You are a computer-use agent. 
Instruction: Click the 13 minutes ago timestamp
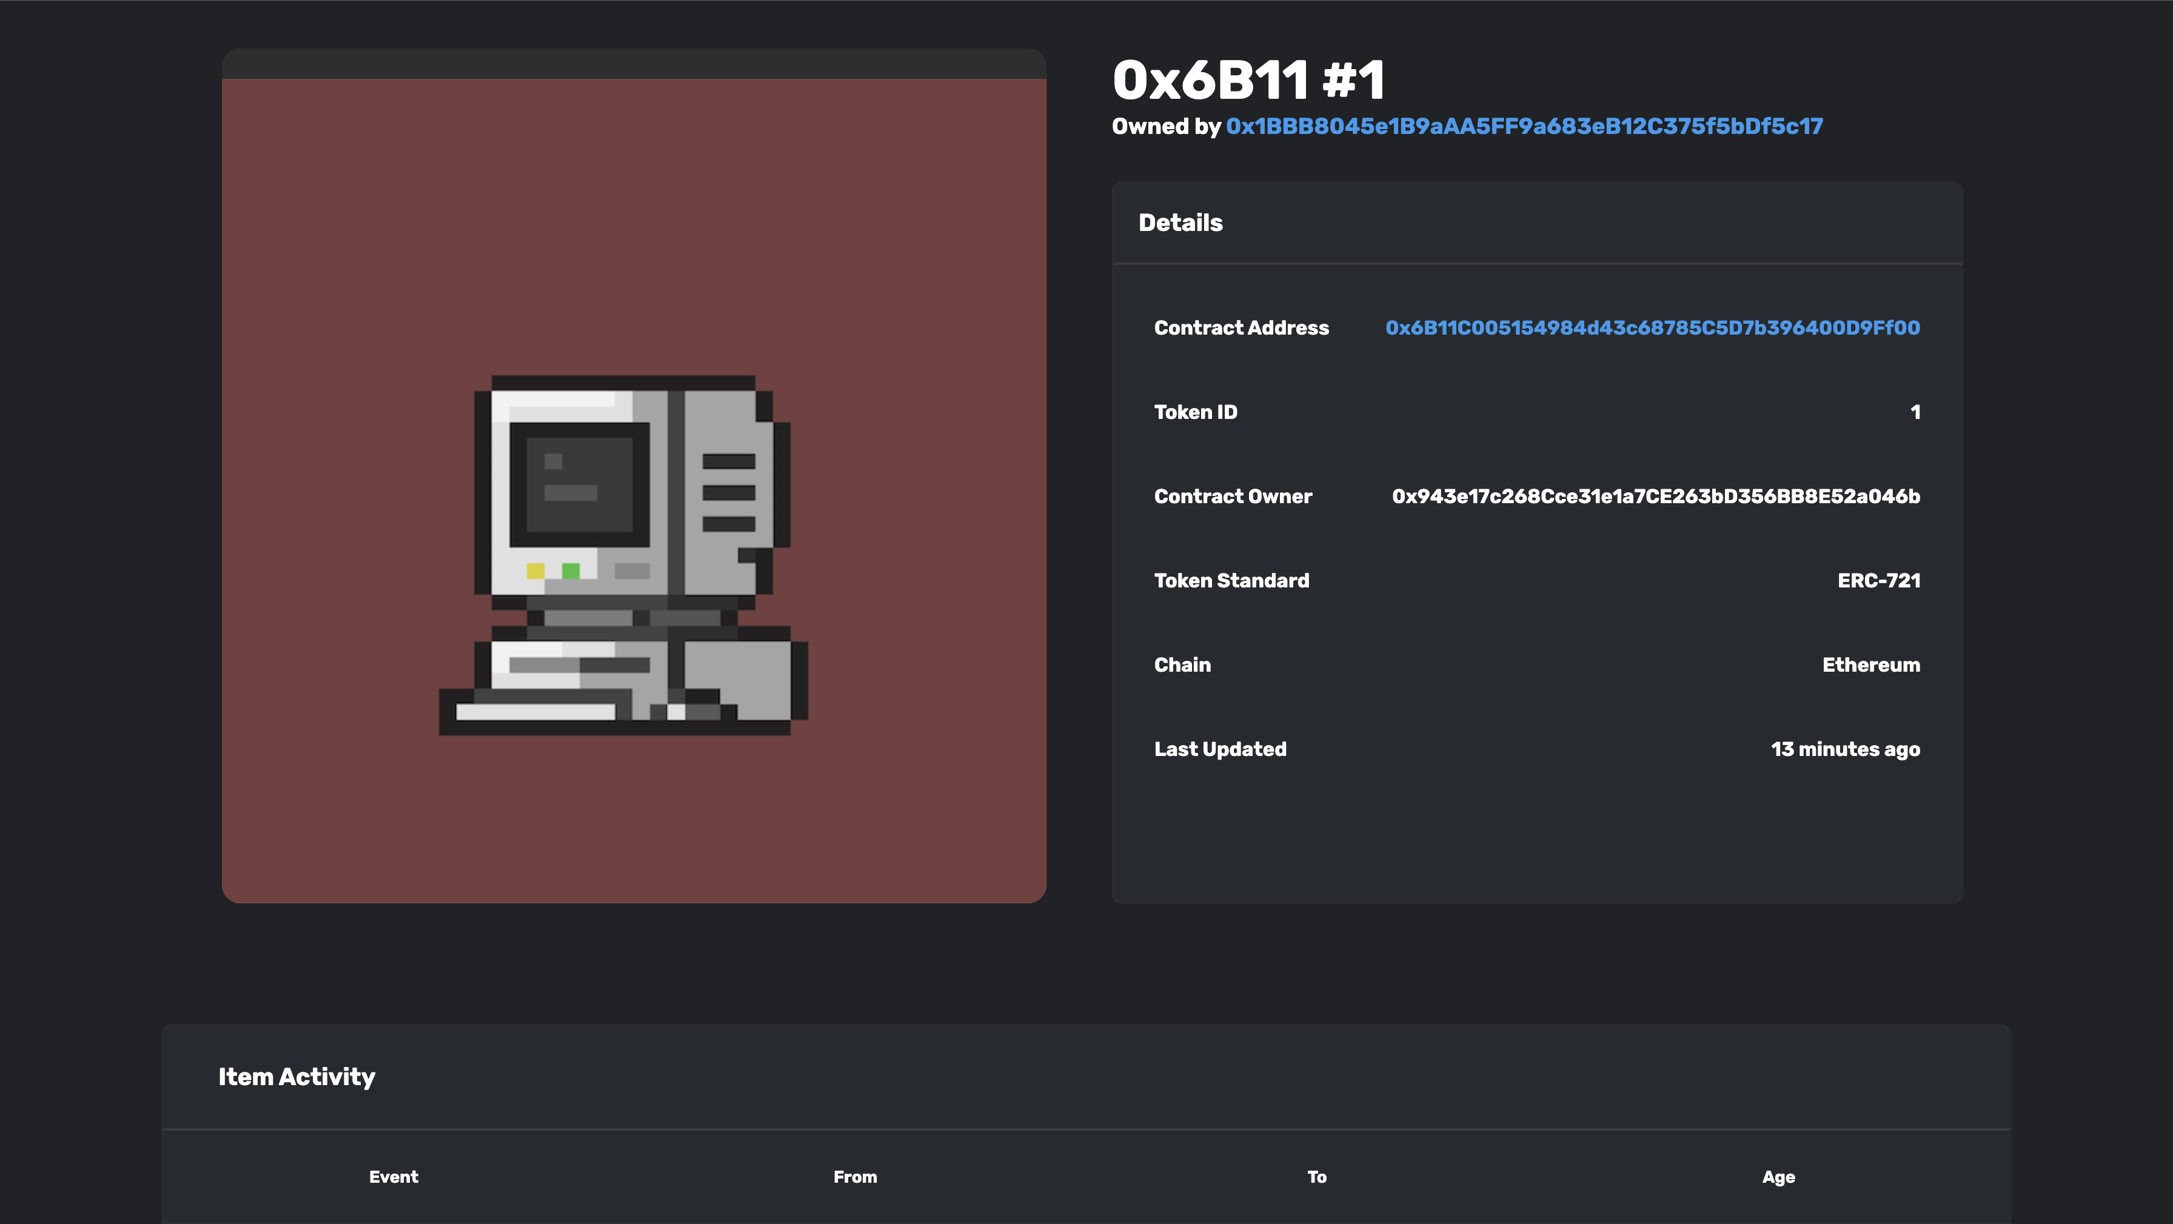click(1845, 749)
